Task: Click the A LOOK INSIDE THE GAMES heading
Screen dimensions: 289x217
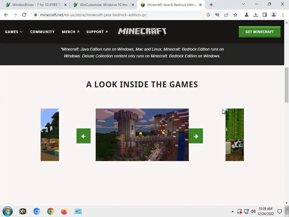Action: pos(142,84)
